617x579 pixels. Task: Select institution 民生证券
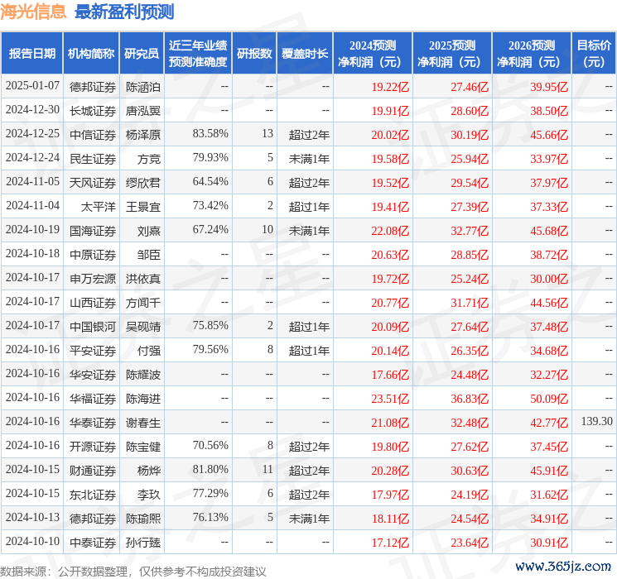coord(93,159)
